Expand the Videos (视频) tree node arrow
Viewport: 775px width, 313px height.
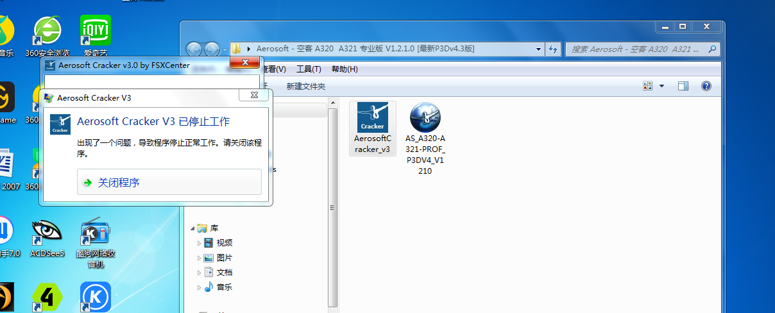(x=199, y=242)
